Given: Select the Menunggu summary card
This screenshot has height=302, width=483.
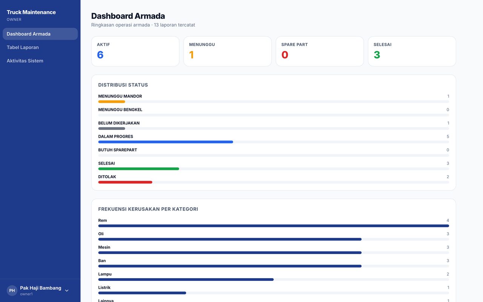Looking at the screenshot, I should pos(228,51).
